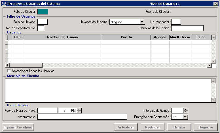Image resolution: width=220 pixels, height=133 pixels.
Task: Click the Modificar button
Action: coord(152,127)
